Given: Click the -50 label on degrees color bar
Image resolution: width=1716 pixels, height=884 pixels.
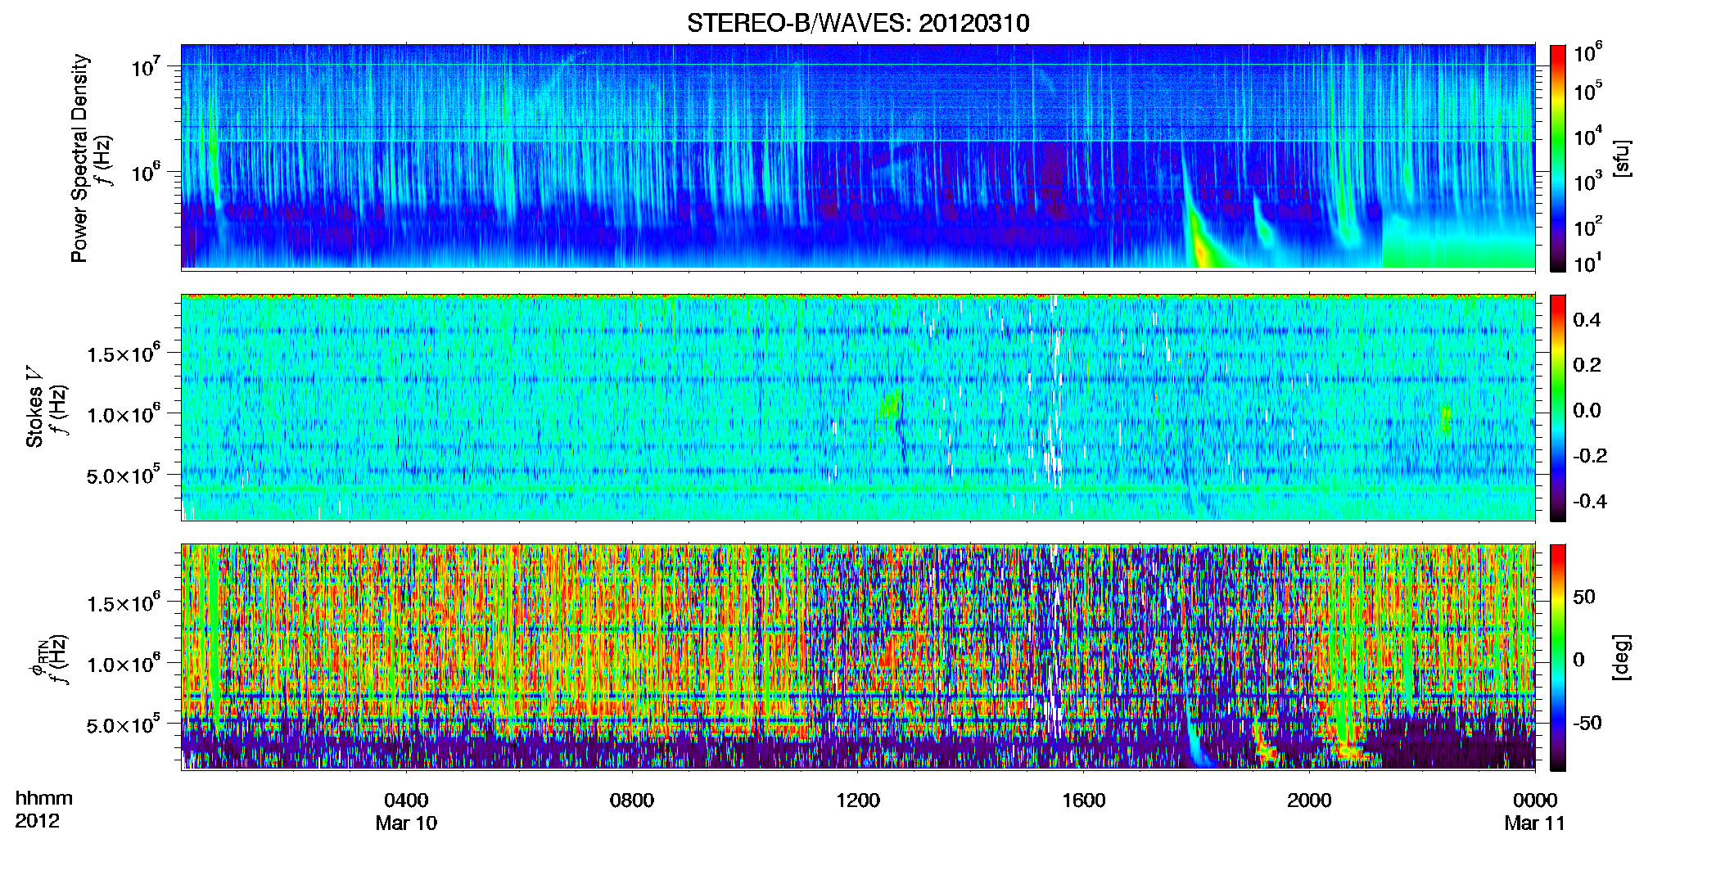Looking at the screenshot, I should pyautogui.click(x=1587, y=724).
